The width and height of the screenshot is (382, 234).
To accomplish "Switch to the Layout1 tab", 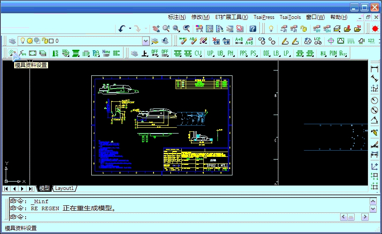I will pyautogui.click(x=64, y=188).
